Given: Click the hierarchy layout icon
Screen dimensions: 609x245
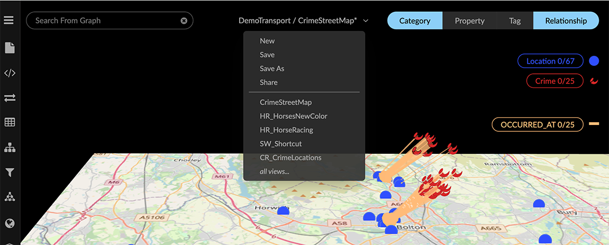Looking at the screenshot, I should (x=9, y=148).
